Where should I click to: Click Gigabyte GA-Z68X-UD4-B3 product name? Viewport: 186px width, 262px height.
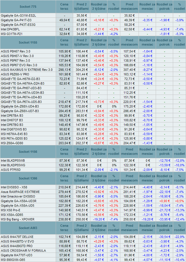20,106
